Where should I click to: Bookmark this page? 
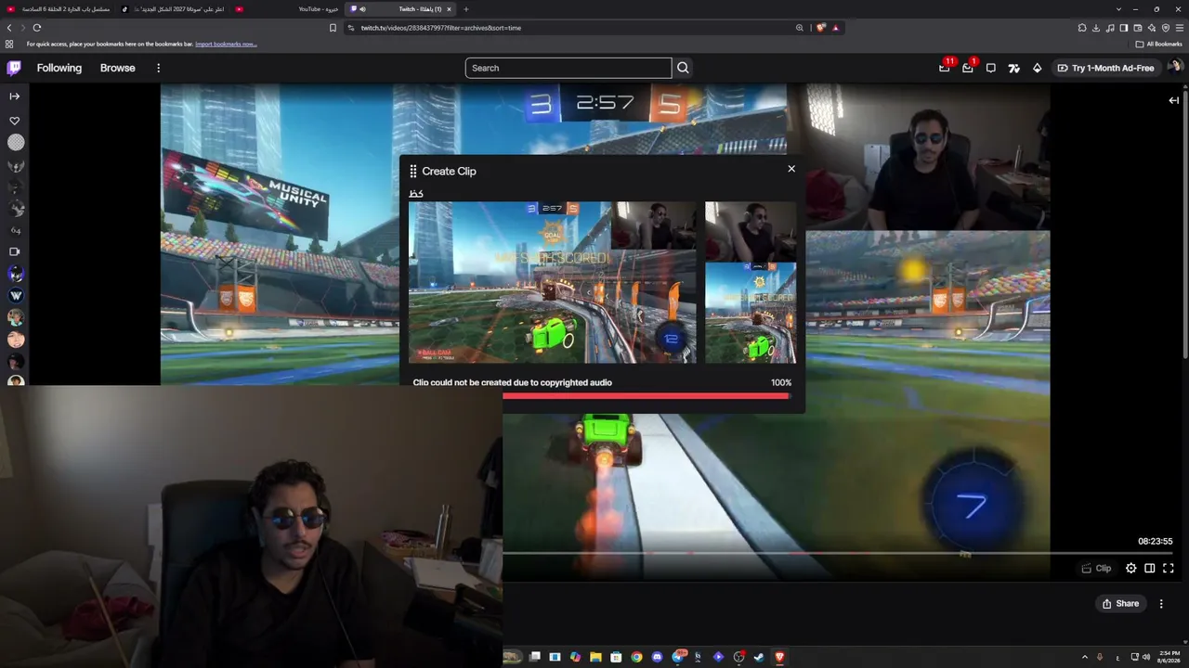[333, 28]
